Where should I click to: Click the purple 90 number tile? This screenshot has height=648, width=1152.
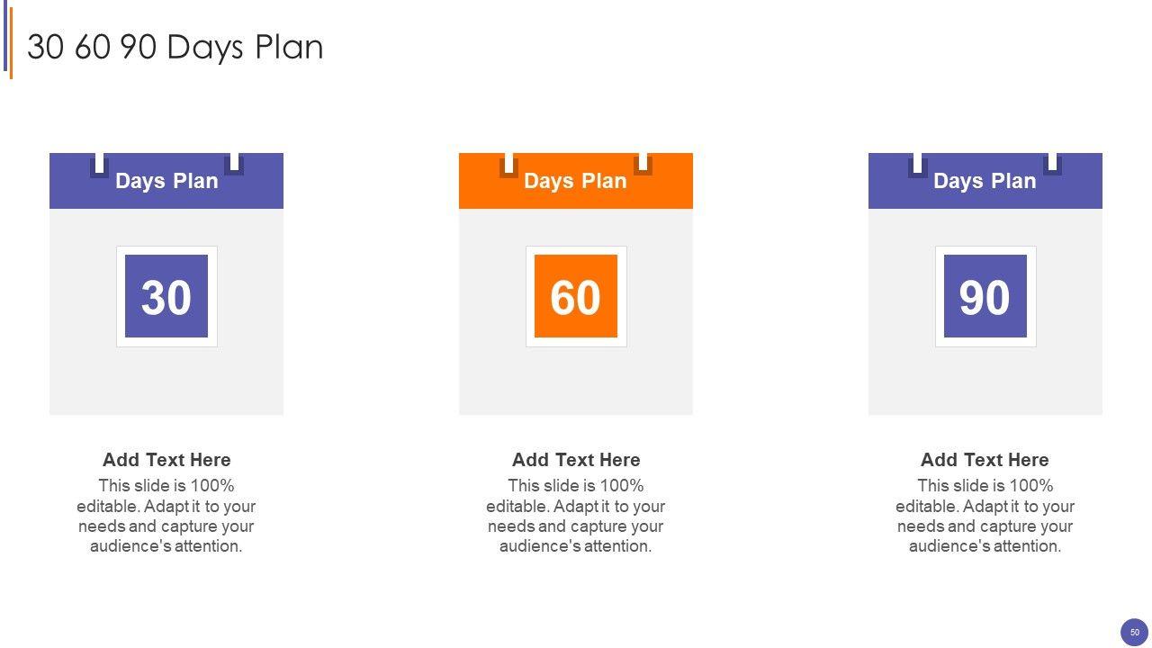point(985,296)
